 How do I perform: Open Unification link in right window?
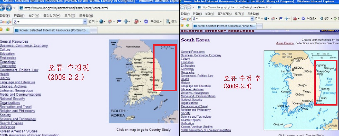point(187,123)
